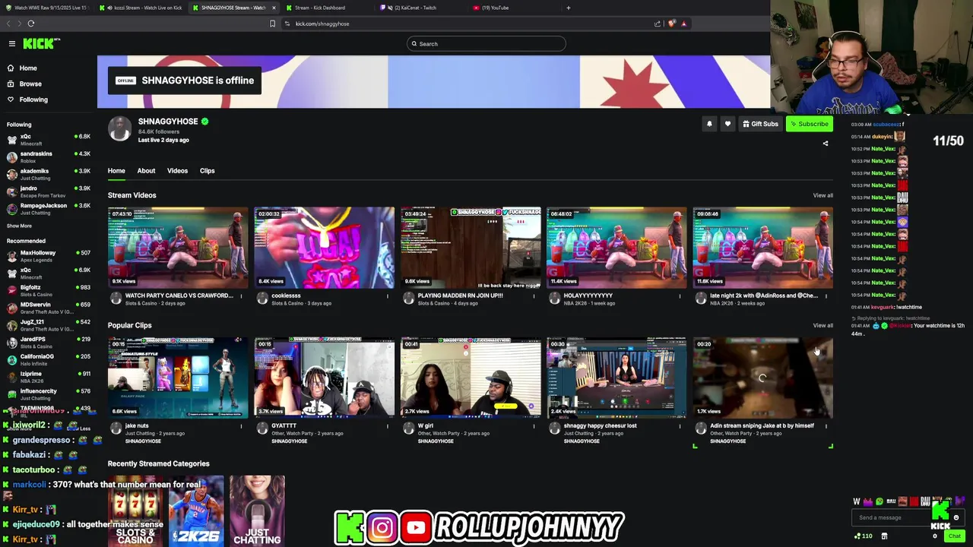Play the HOLAYYYYYYYY stream video thumbnail
Image resolution: width=973 pixels, height=547 pixels.
[x=616, y=248]
